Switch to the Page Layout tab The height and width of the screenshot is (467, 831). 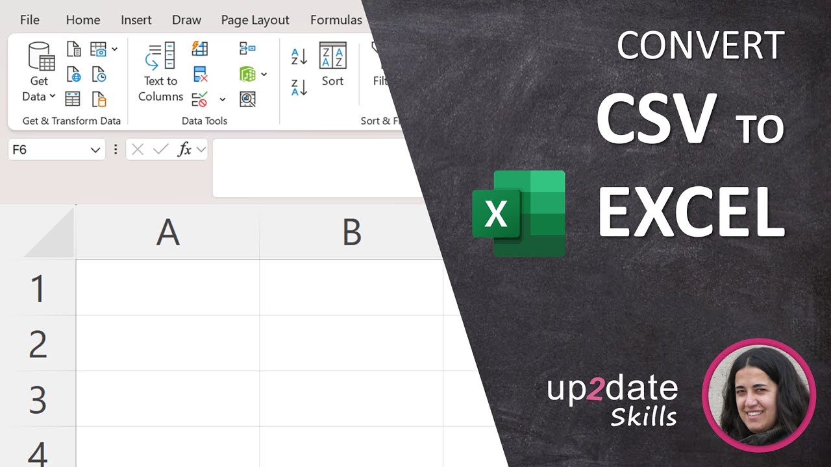(x=255, y=20)
